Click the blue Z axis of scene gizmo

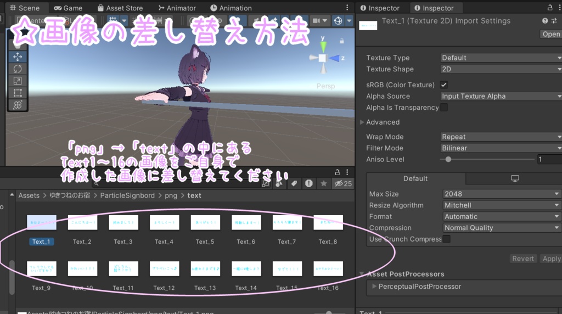335,58
